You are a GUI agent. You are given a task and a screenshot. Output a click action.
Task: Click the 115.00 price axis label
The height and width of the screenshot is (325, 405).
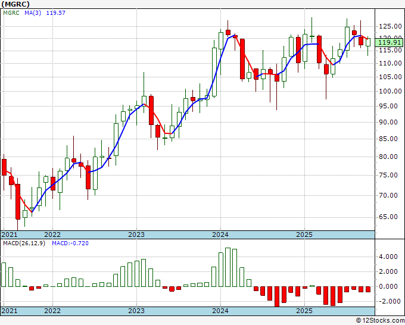point(390,50)
